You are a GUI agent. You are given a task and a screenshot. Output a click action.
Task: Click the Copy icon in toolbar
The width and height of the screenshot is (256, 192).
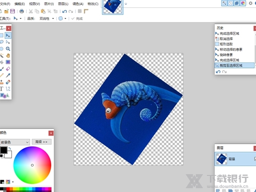pyautogui.click(x=37, y=11)
